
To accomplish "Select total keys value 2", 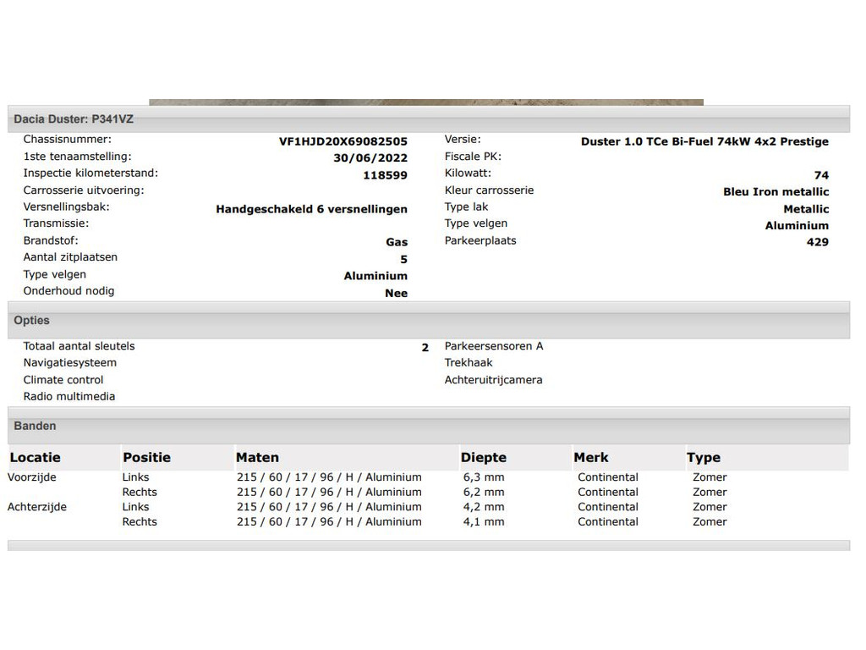I will pyautogui.click(x=425, y=348).
